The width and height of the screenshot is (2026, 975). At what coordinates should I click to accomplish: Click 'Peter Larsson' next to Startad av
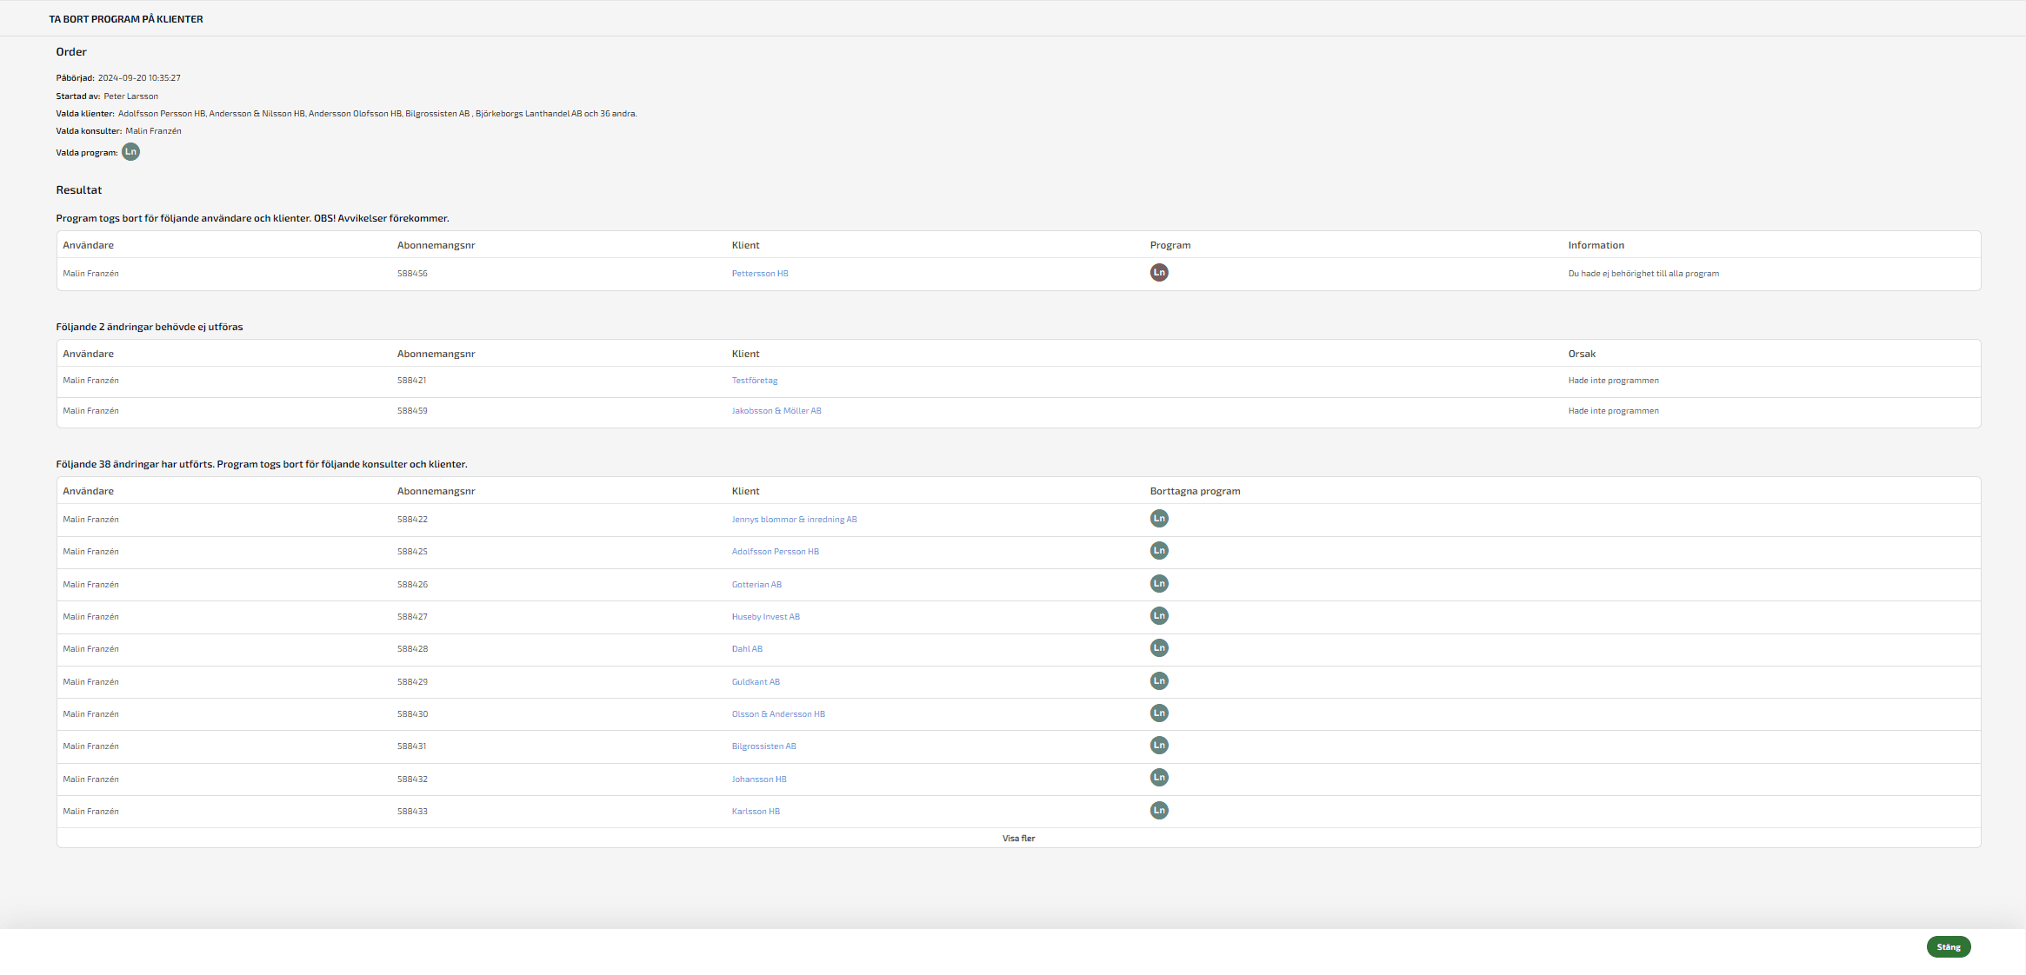[x=131, y=96]
